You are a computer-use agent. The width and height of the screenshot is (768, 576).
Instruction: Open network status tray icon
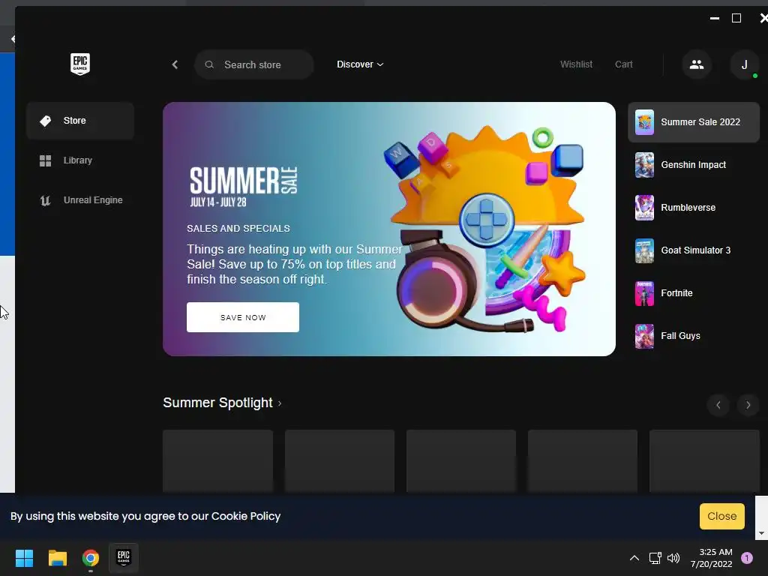tap(655, 558)
